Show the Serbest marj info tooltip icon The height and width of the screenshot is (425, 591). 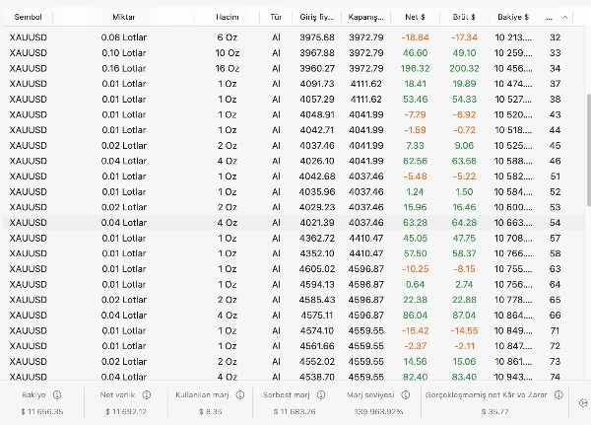coord(321,394)
